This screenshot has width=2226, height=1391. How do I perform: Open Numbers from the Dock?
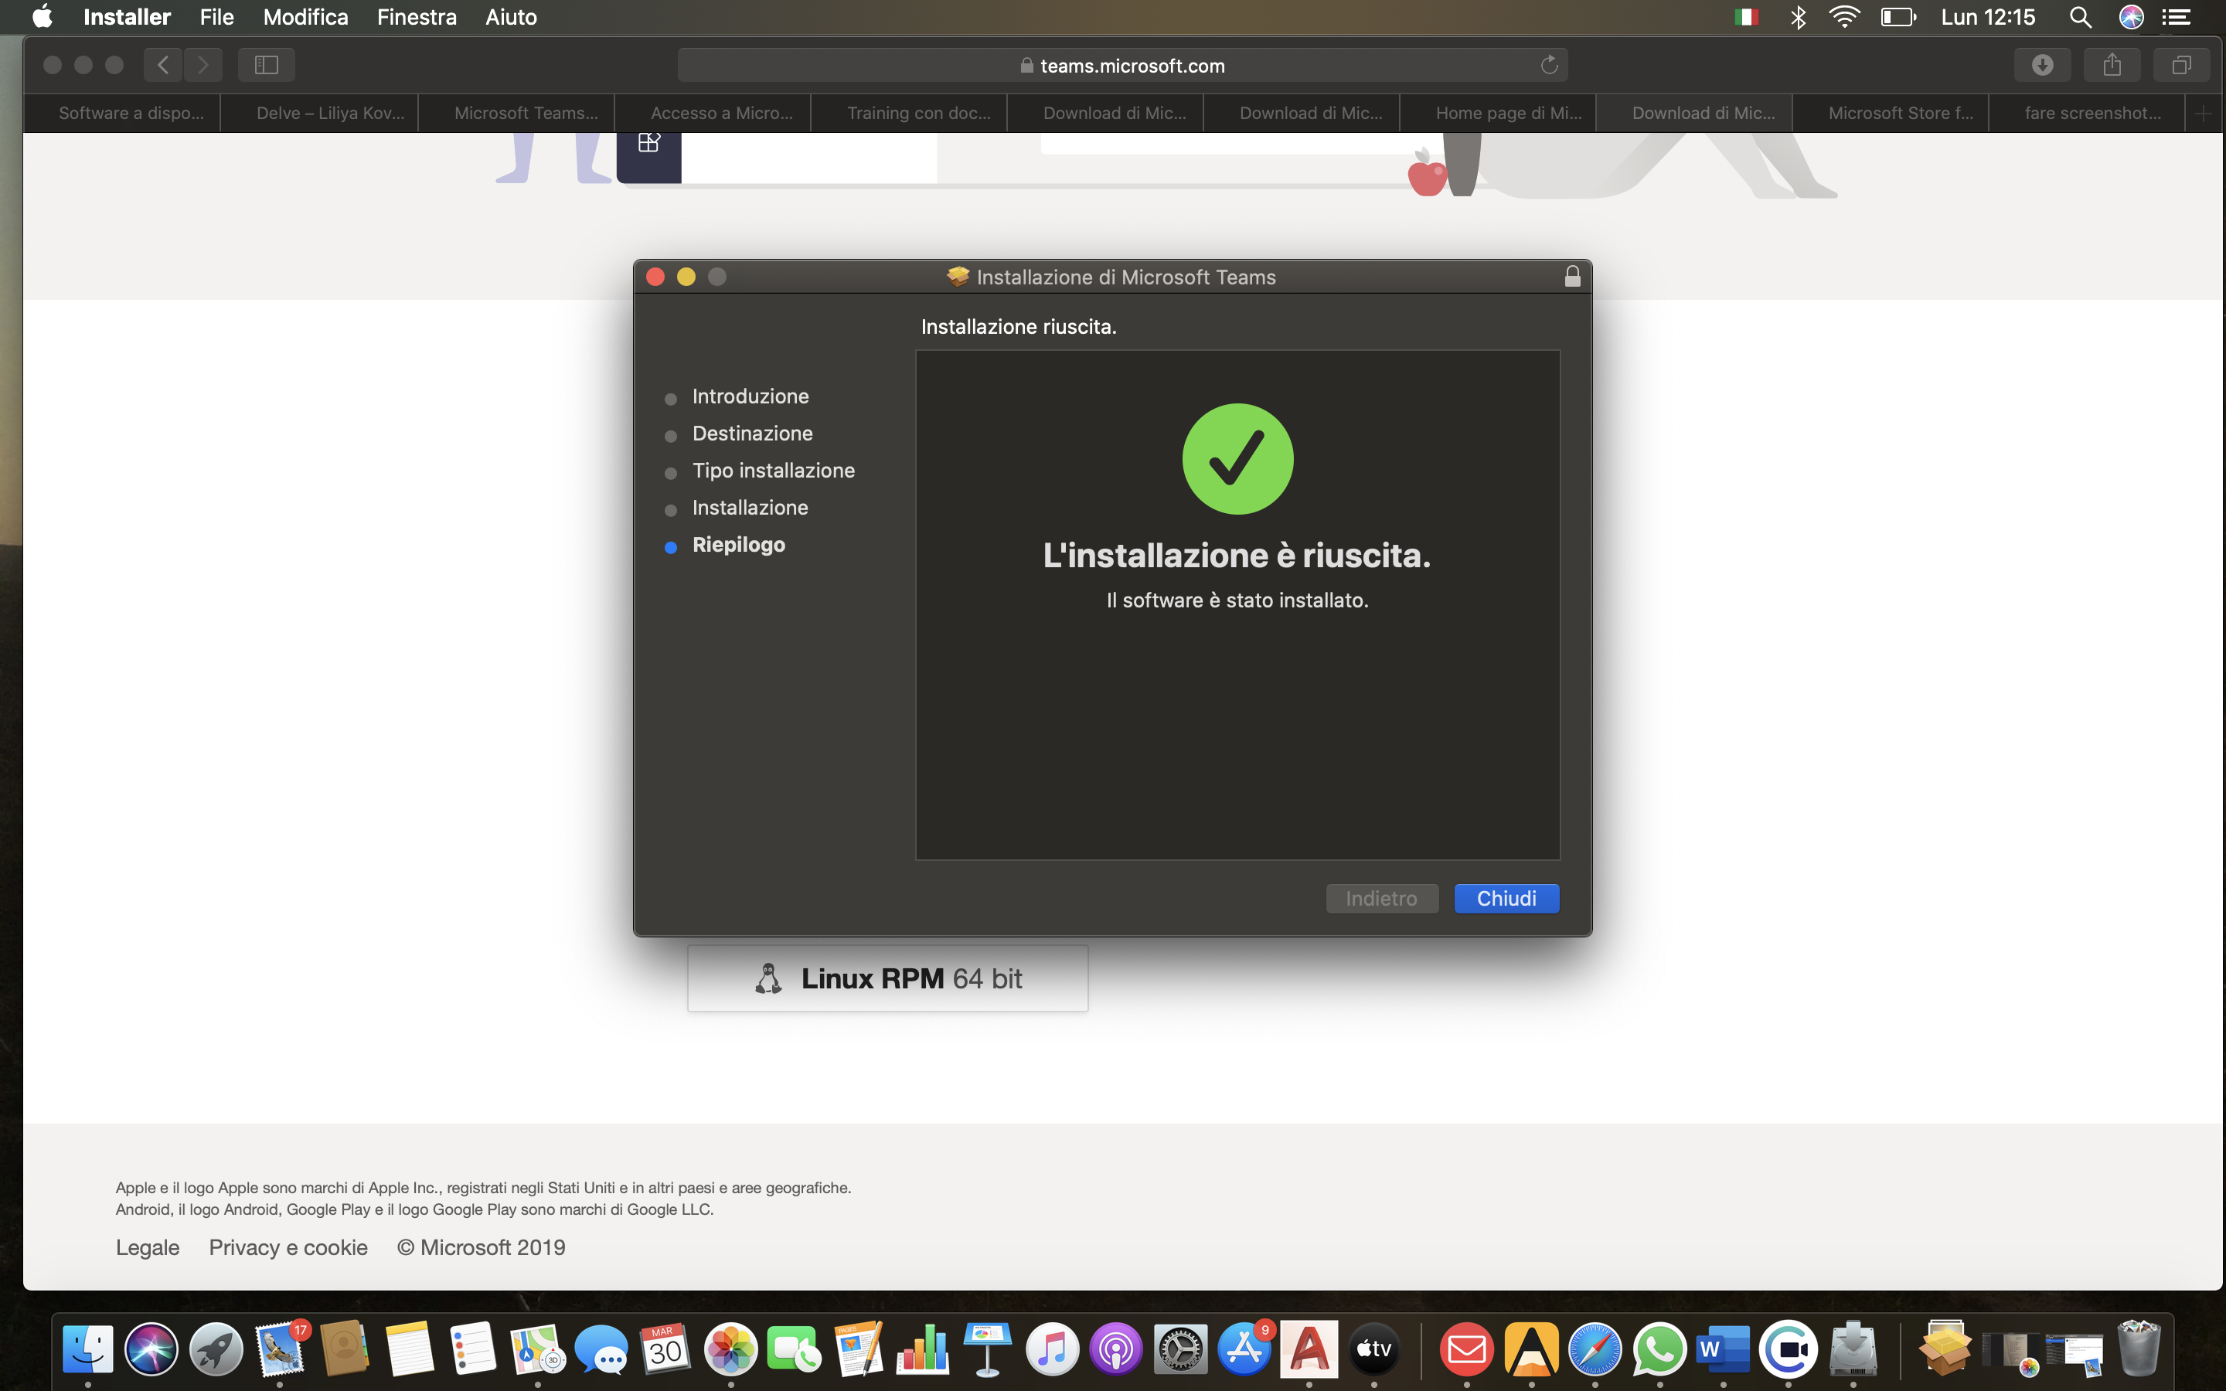923,1349
